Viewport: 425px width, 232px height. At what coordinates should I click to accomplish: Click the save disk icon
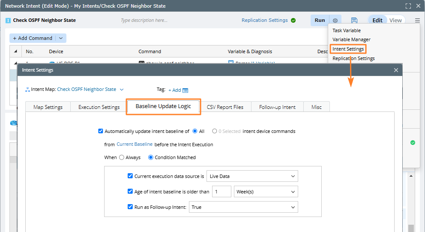tap(354, 21)
